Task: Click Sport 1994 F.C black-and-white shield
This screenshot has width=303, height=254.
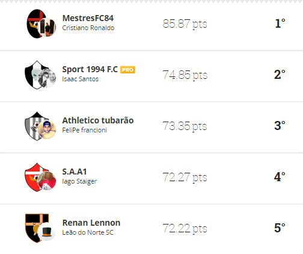Action: (35, 75)
